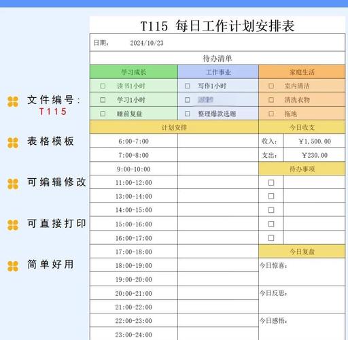This screenshot has height=340, width=348.
Task: Click the 日期 label
Action: pos(101,43)
